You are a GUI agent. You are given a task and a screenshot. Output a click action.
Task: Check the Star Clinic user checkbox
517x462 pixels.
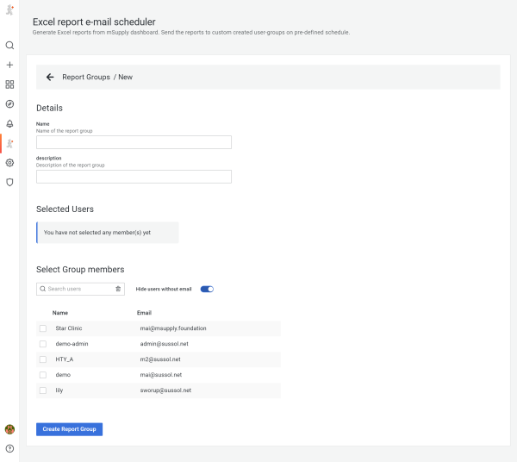tap(43, 328)
